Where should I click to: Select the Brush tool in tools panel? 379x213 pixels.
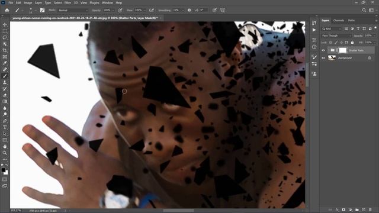pyautogui.click(x=5, y=76)
